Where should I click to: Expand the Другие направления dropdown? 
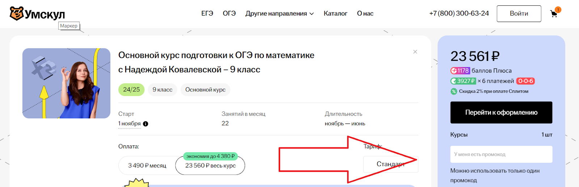click(279, 13)
